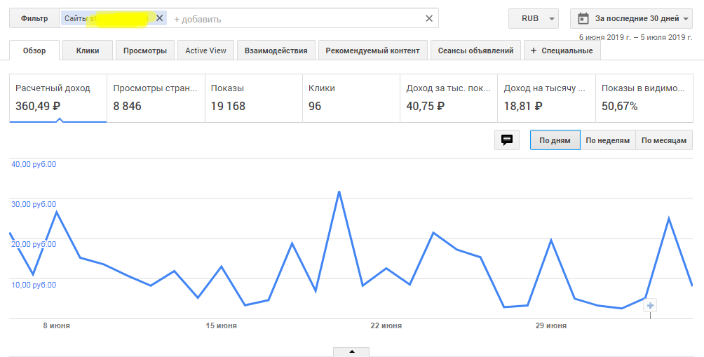Viewport: 704px width, 357px height.
Task: Click the plus marker on the chart line
Action: [650, 306]
